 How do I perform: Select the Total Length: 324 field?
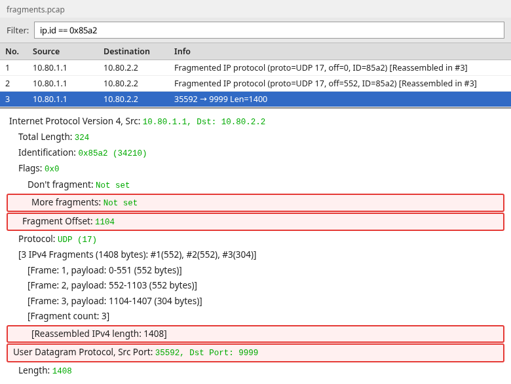click(54, 137)
